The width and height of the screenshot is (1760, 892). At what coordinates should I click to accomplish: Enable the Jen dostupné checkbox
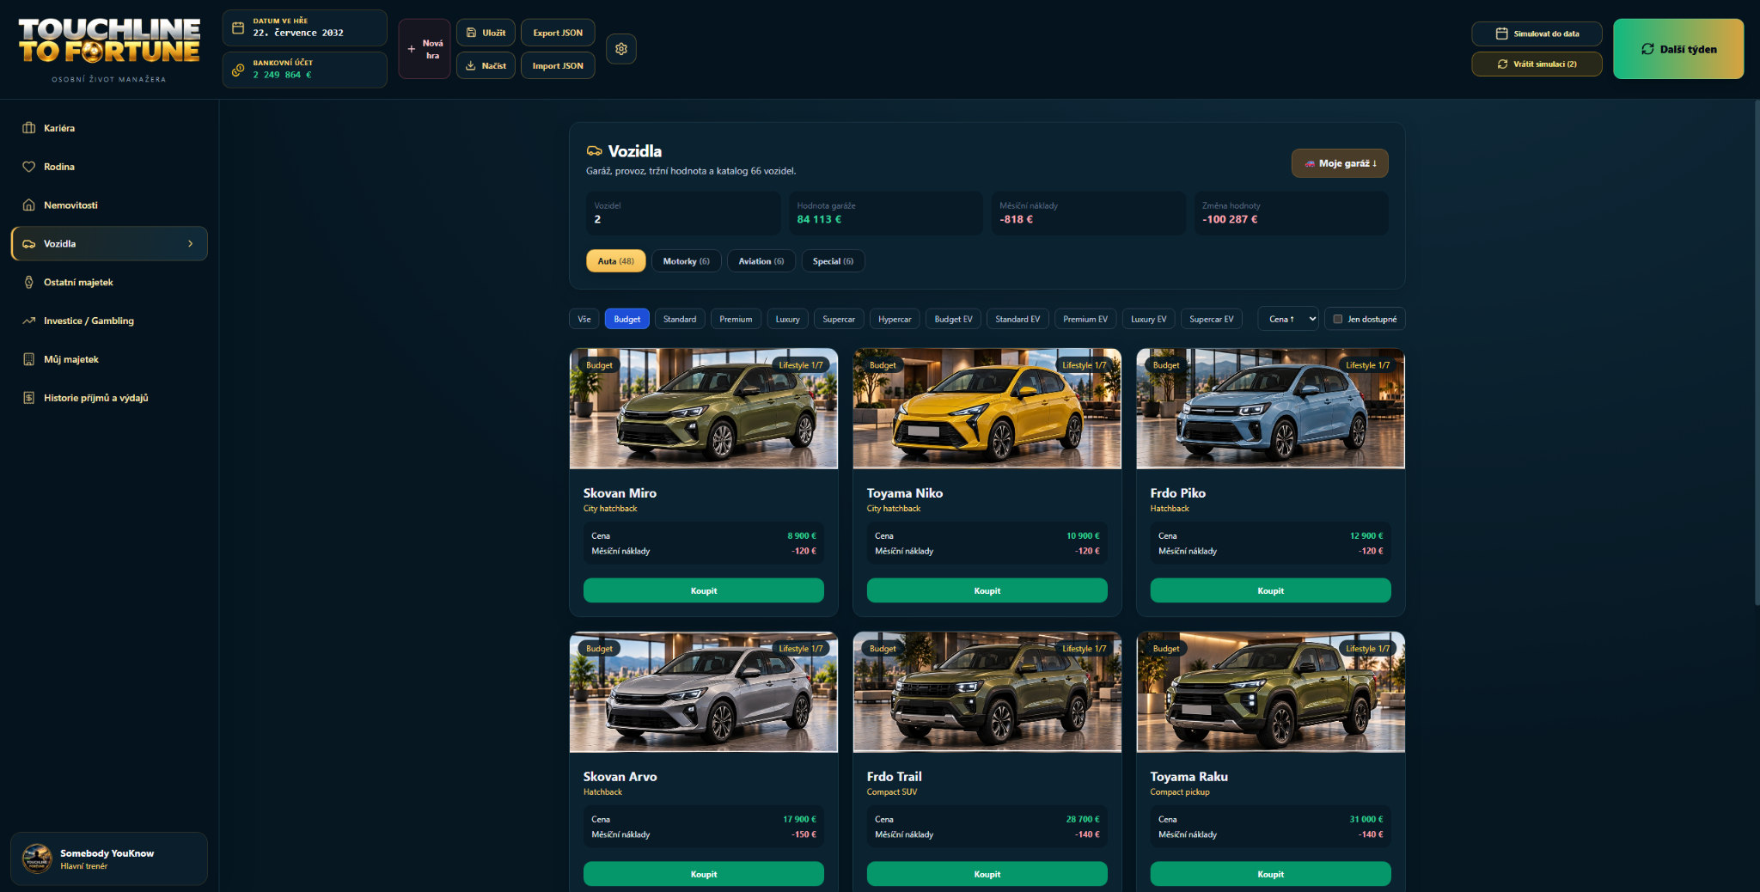point(1337,319)
